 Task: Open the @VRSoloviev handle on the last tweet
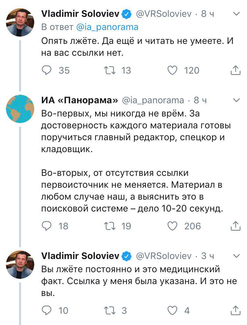tap(163, 256)
